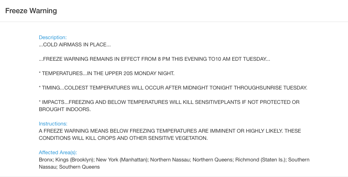Click Richmond (Staten Is.) in the area list
This screenshot has height=177, width=348.
261,160
